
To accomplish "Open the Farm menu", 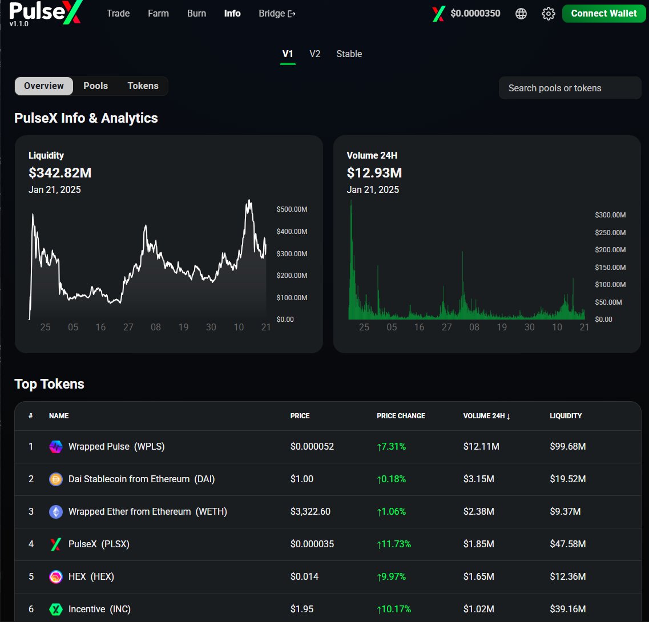I will pyautogui.click(x=158, y=13).
